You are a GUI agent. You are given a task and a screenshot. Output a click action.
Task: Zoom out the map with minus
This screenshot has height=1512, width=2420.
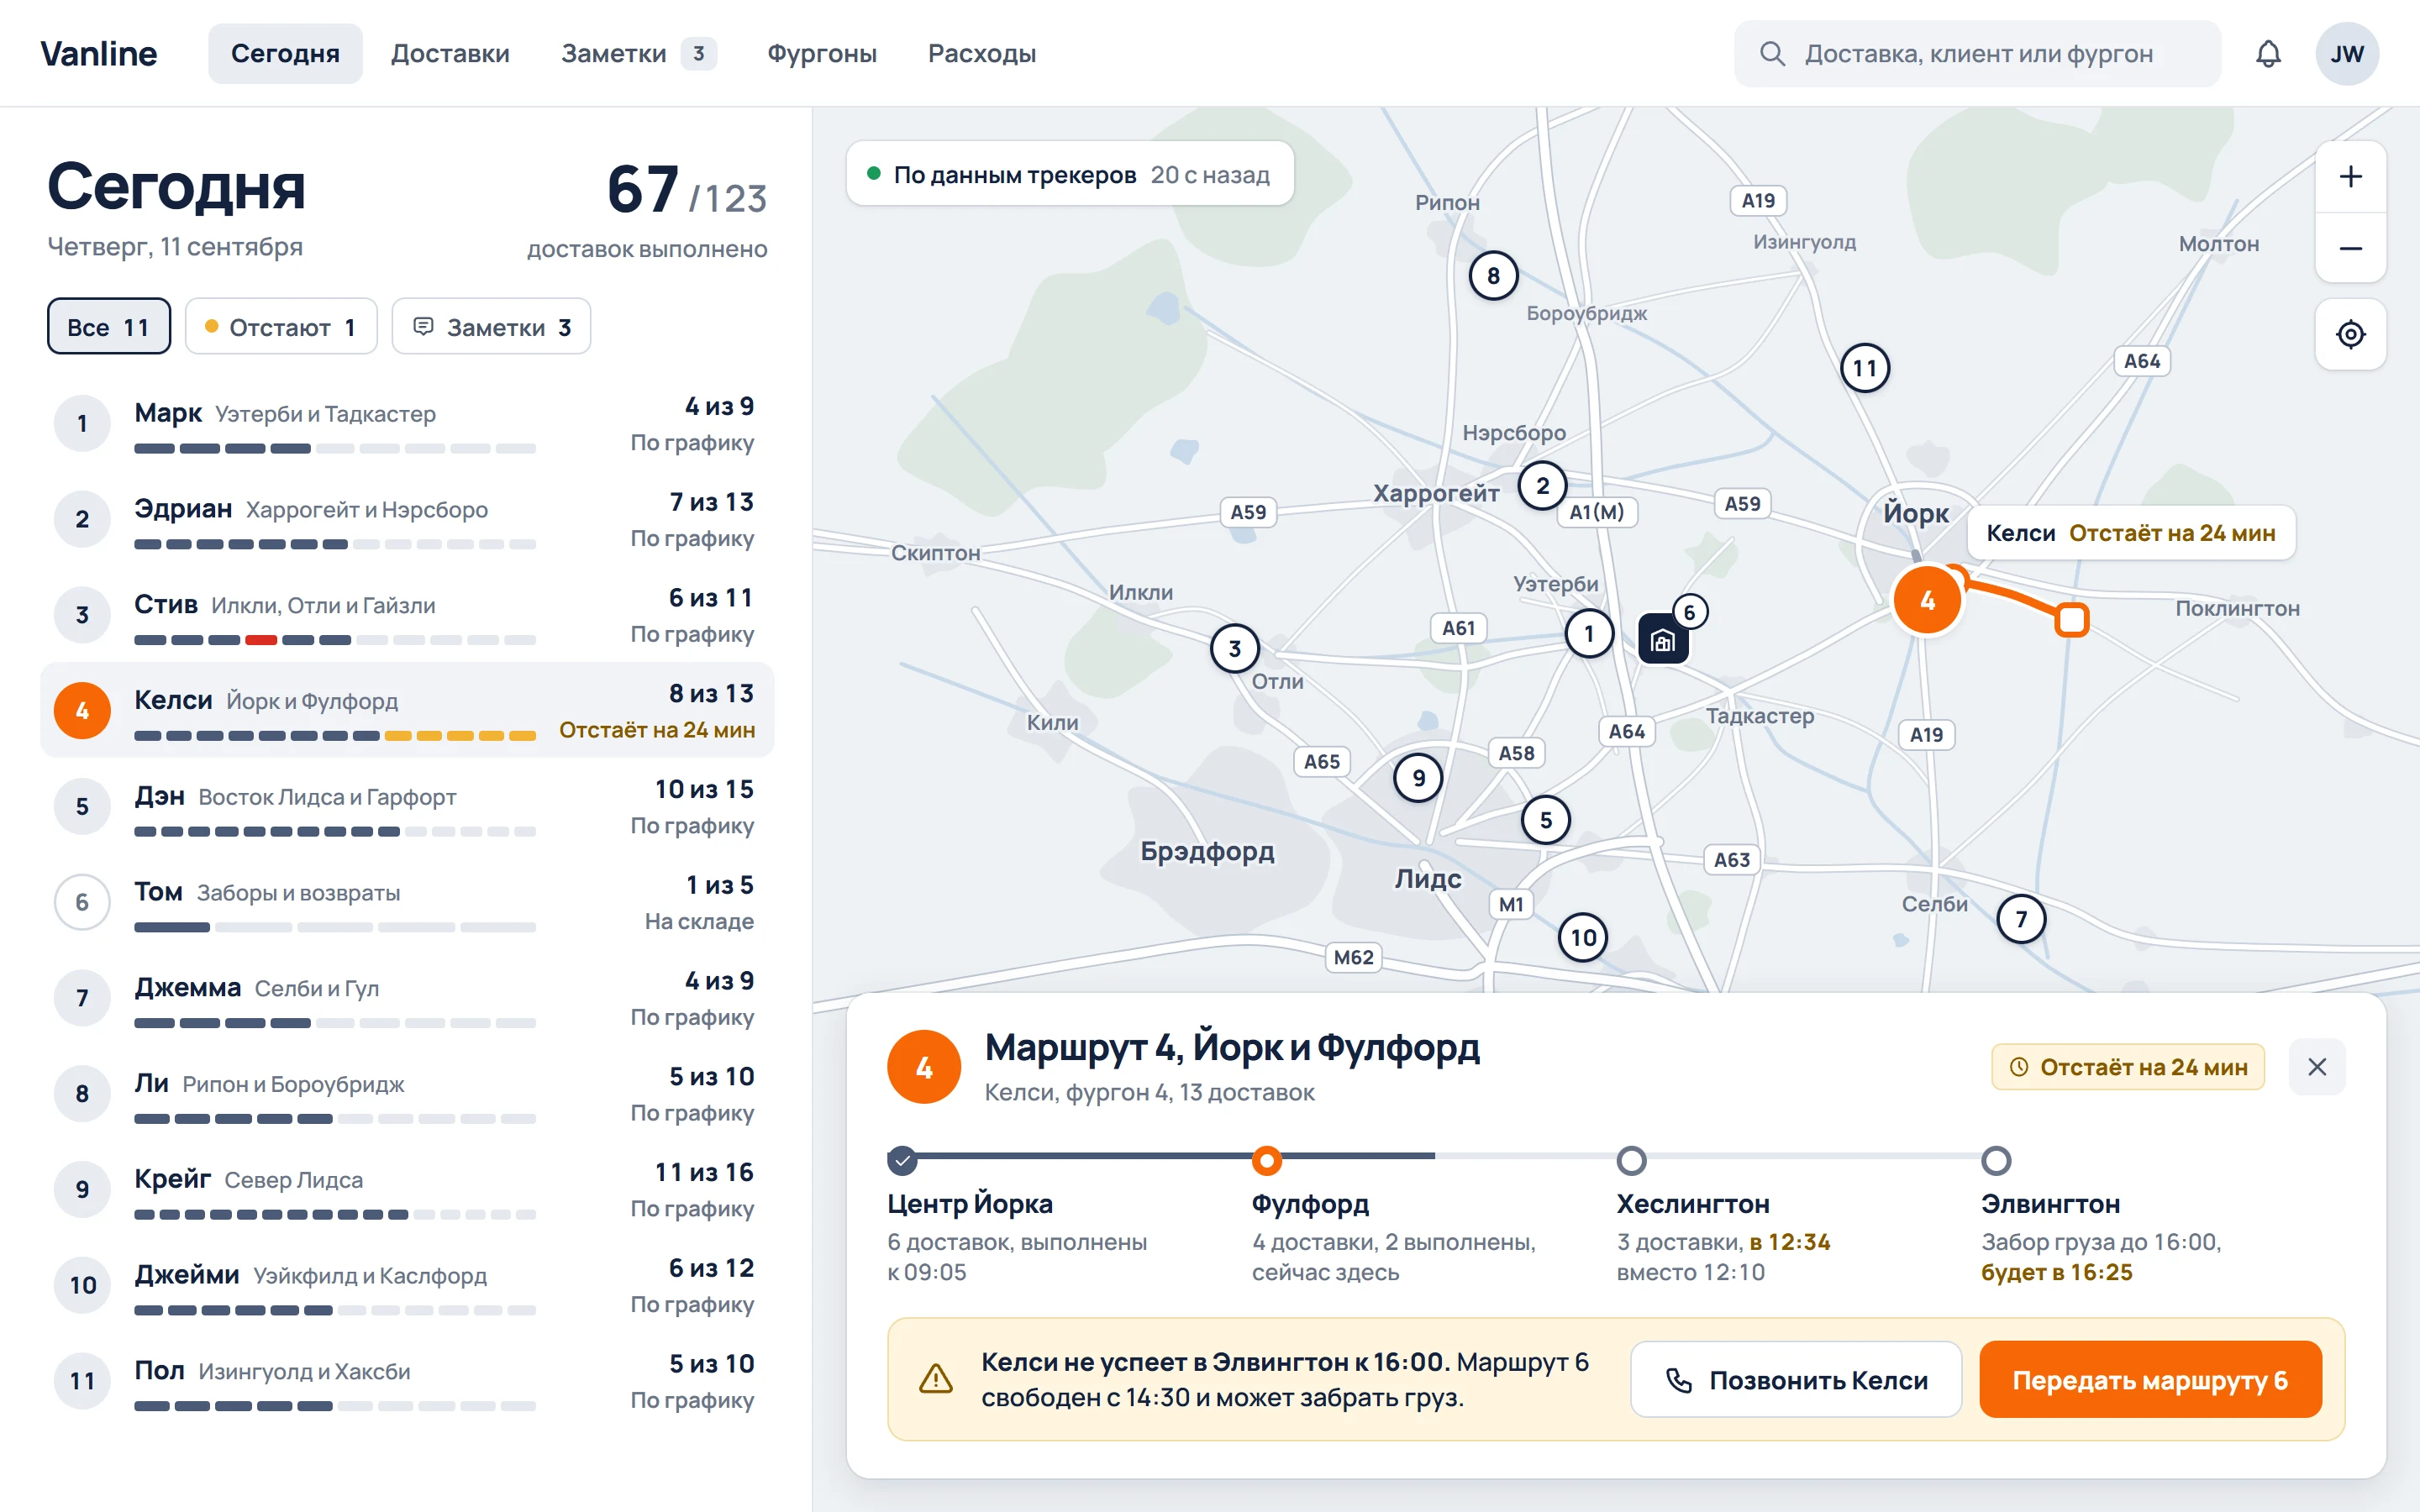[x=2350, y=248]
